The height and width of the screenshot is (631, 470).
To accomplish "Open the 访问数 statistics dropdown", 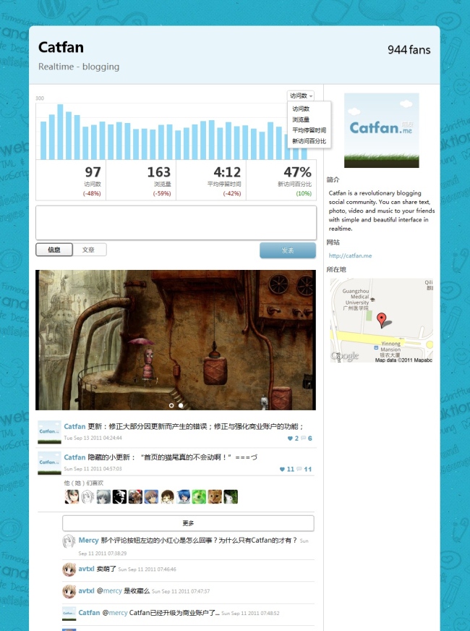I will tap(301, 96).
